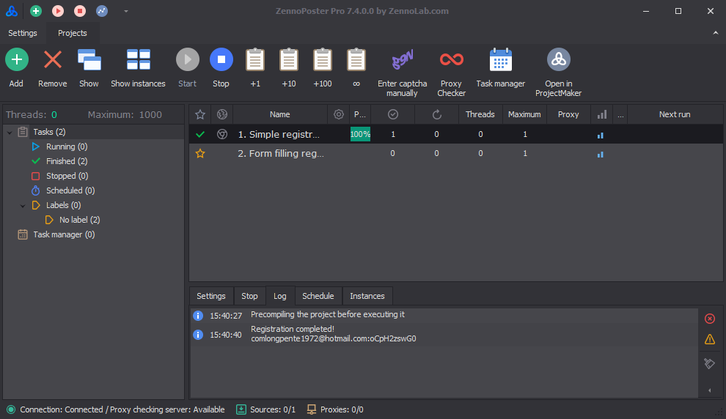Collapse the ribbon using top-right chevron
Viewport: 726px width, 419px height.
pyautogui.click(x=715, y=34)
